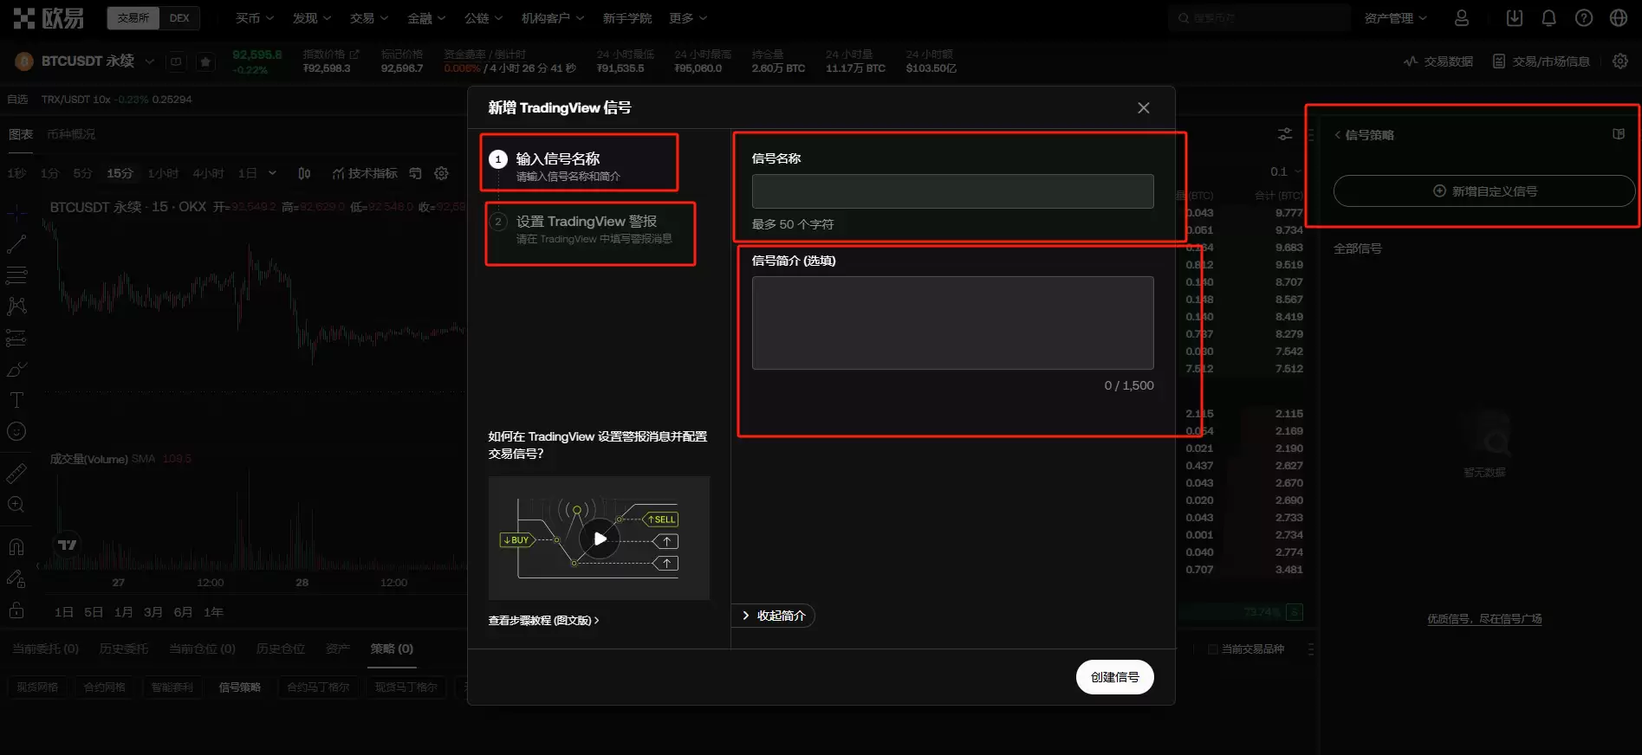Switch to DEX mode toggle

[x=179, y=18]
